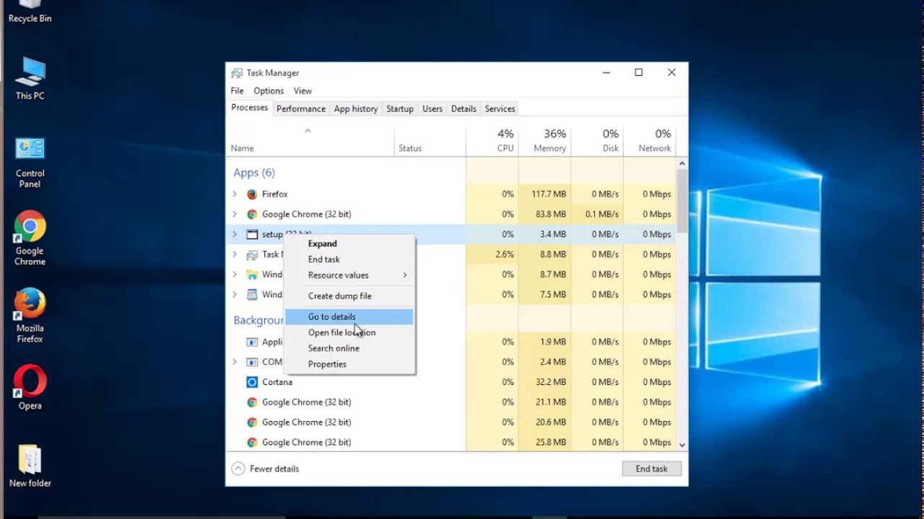
Task: Click the End task button
Action: click(x=652, y=469)
